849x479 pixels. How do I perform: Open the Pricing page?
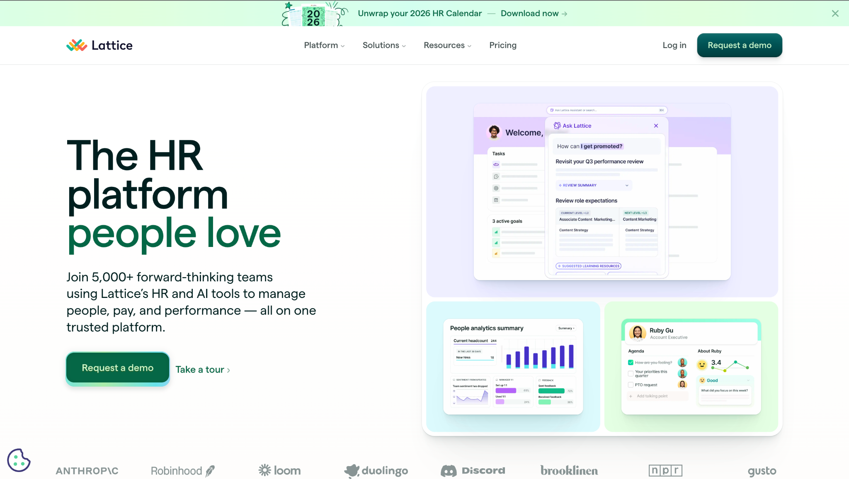pos(502,45)
